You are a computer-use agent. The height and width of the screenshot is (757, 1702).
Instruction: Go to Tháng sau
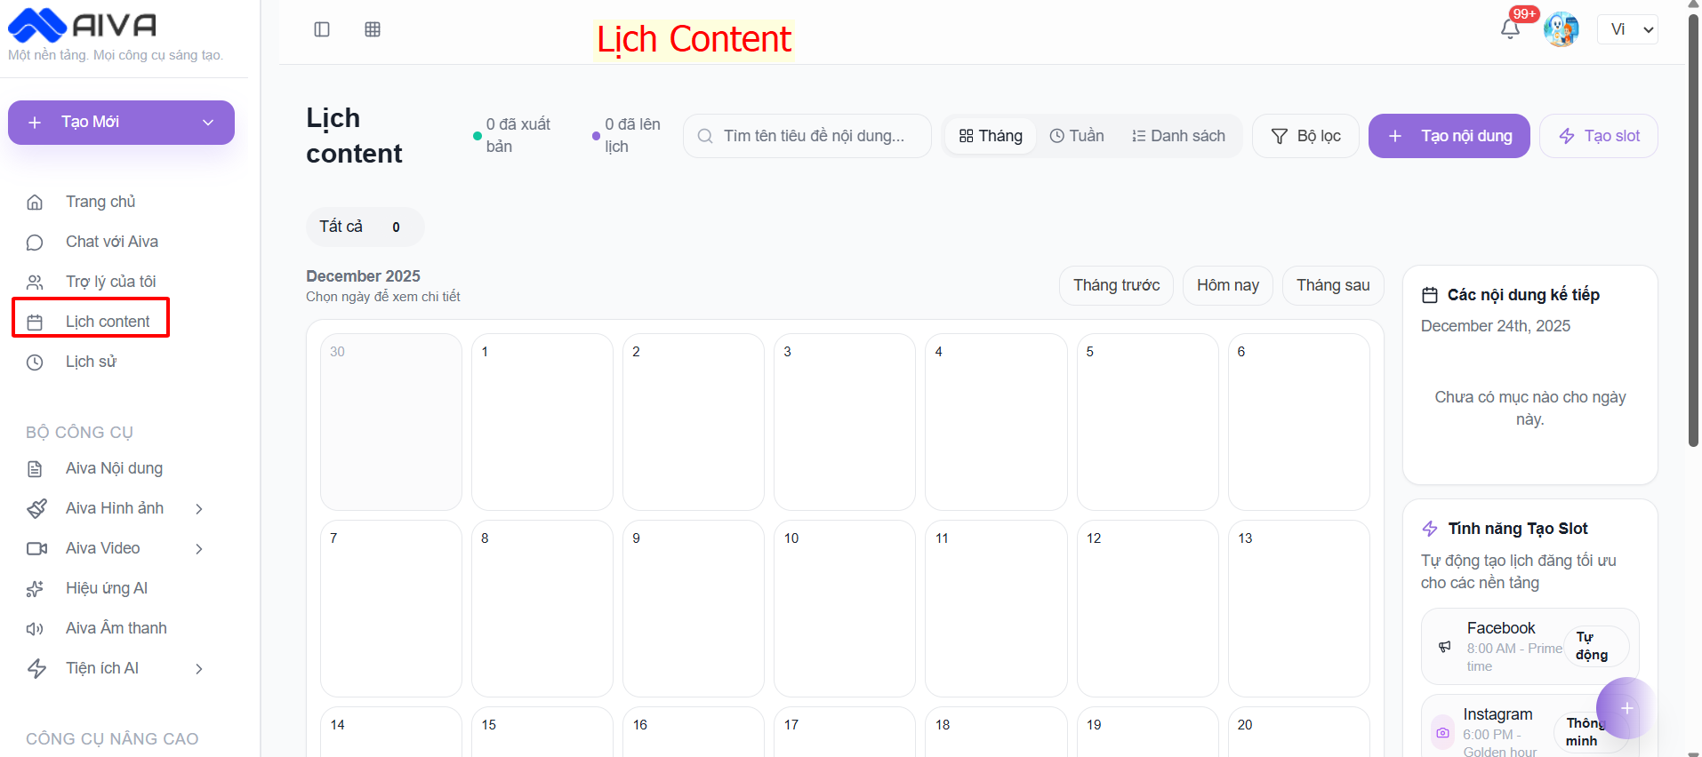(x=1332, y=285)
